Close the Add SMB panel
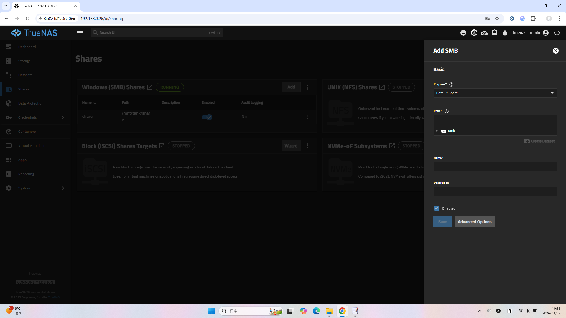 555,51
